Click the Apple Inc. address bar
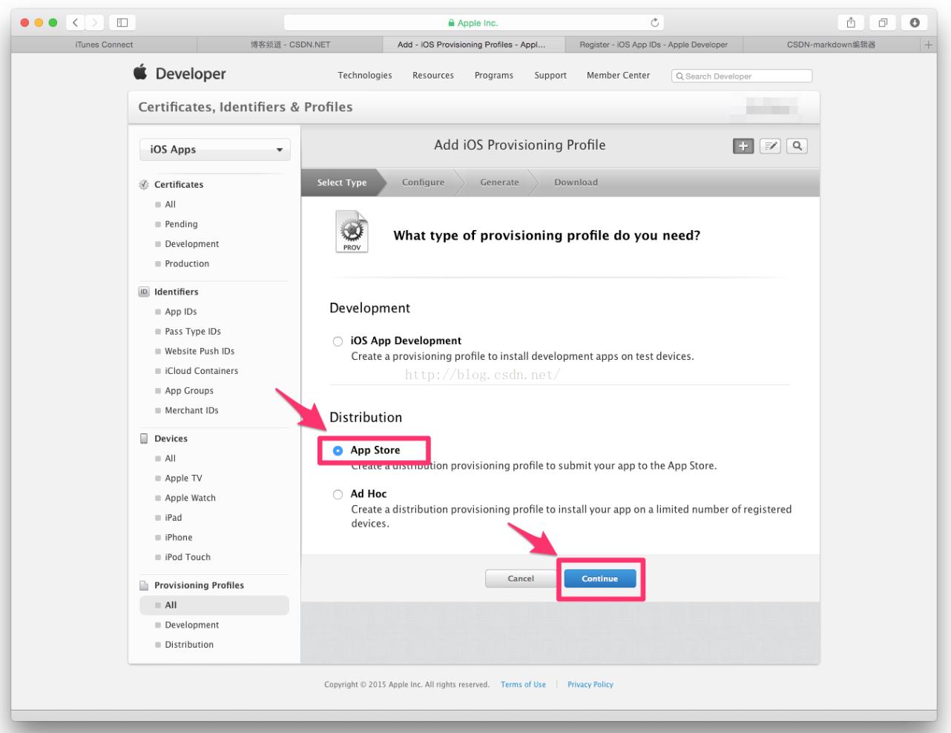951x733 pixels. [x=474, y=22]
